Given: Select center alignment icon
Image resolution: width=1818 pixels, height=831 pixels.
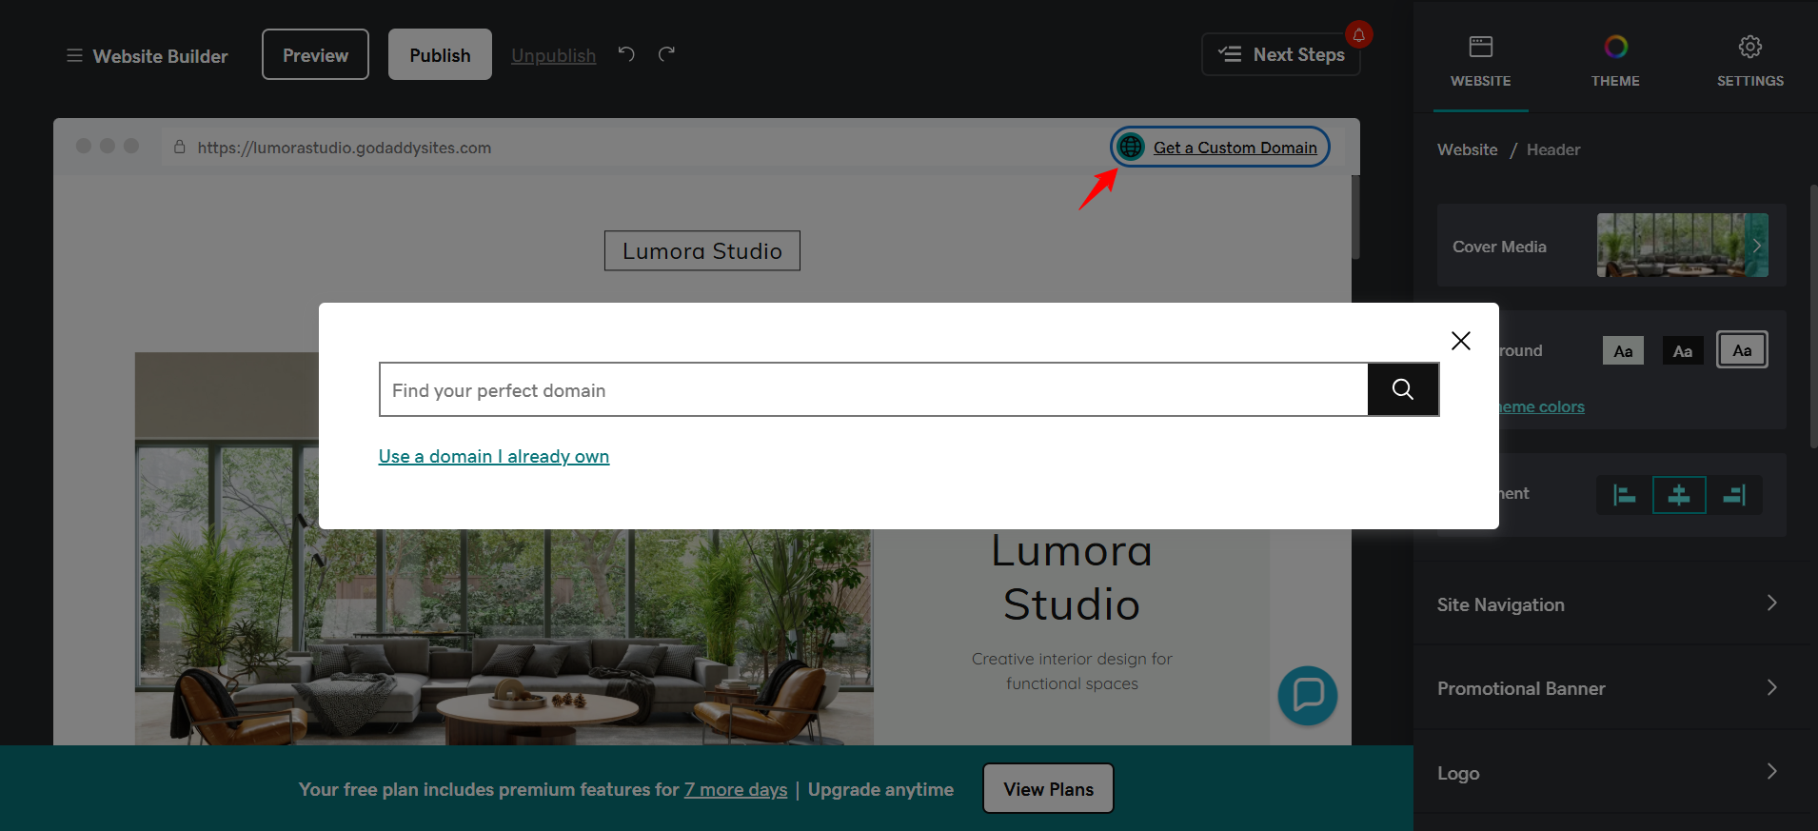Looking at the screenshot, I should point(1679,495).
